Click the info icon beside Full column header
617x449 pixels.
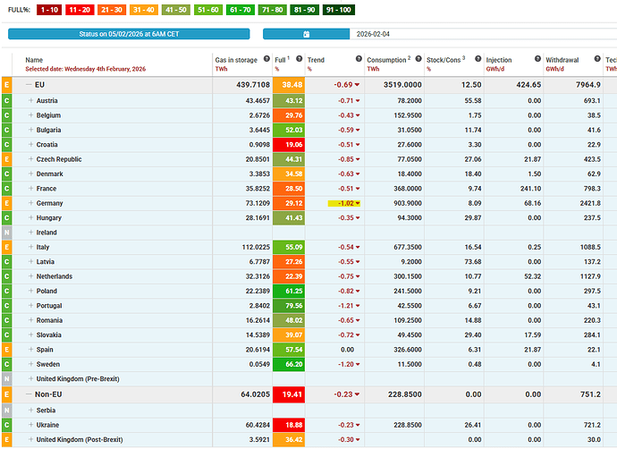point(296,60)
